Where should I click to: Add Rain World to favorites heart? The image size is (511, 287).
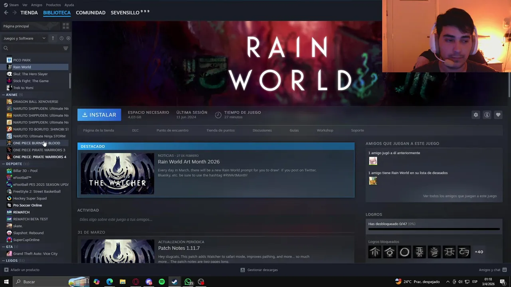pyautogui.click(x=498, y=115)
